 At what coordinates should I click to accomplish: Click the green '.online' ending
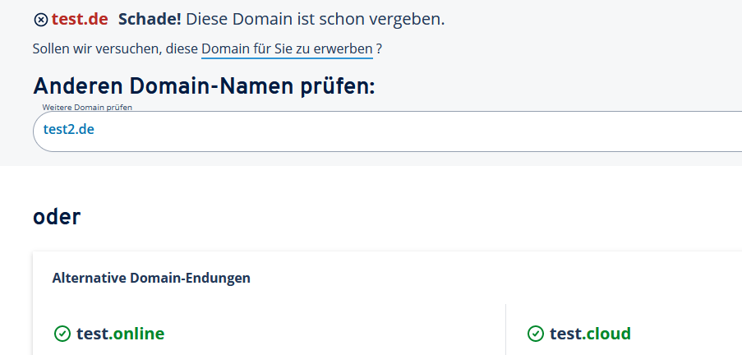tap(136, 334)
